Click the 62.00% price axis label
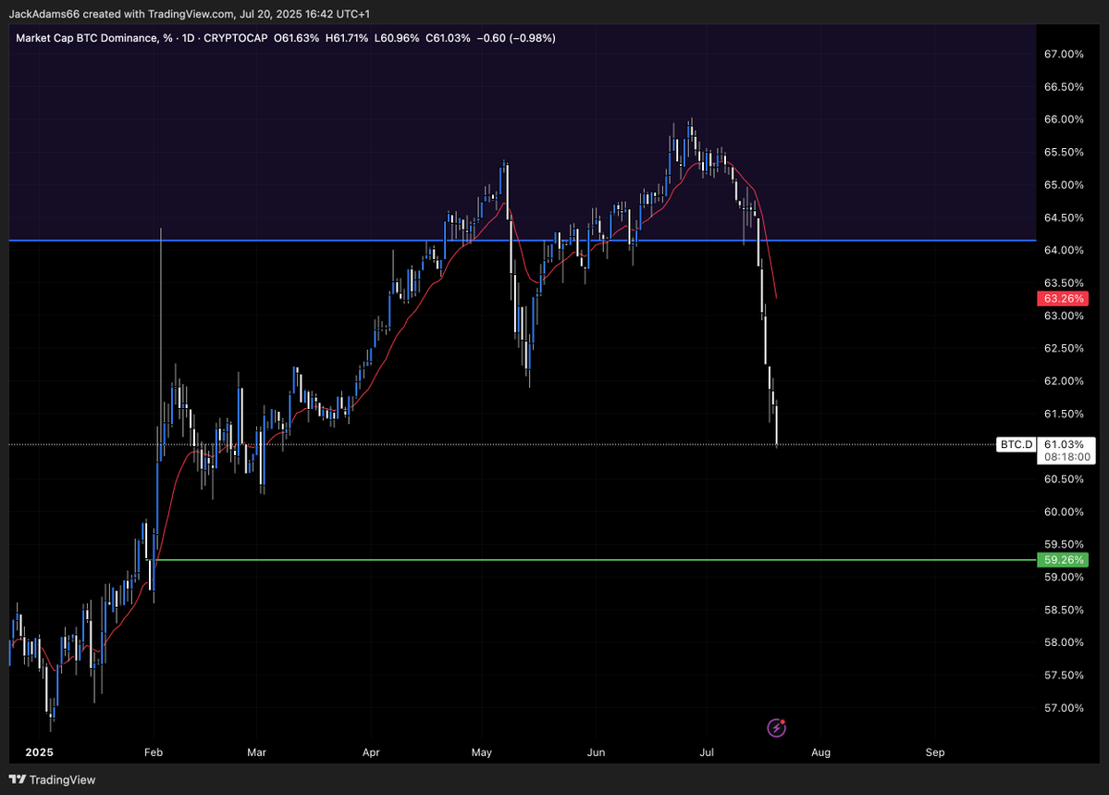This screenshot has height=795, width=1109. (1064, 381)
